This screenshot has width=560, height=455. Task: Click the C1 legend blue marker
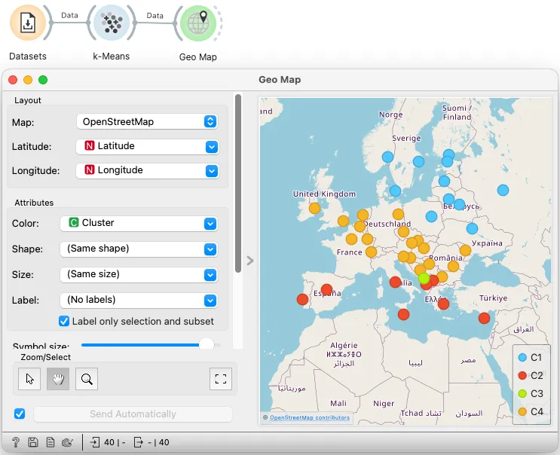pos(522,357)
